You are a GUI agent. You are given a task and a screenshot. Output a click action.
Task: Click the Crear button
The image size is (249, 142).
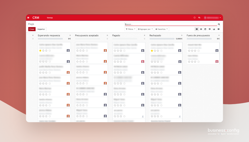coord(32,29)
